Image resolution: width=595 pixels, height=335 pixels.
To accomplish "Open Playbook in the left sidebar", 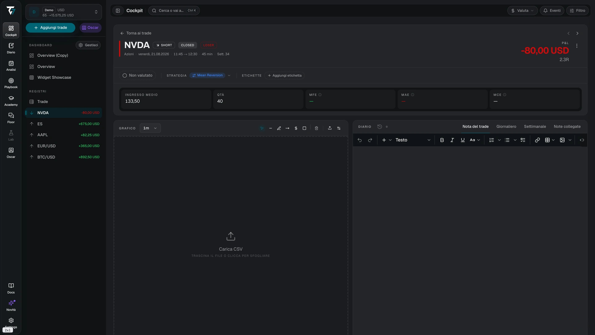I will 11,83.
